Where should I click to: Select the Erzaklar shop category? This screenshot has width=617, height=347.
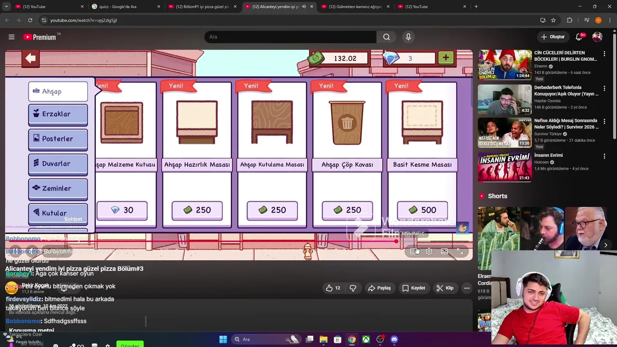[58, 114]
